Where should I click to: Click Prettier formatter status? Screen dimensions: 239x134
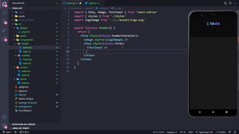(220, 132)
